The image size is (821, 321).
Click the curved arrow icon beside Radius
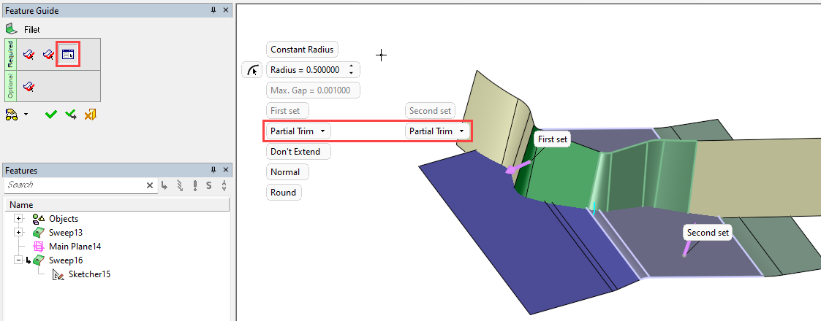coord(251,70)
